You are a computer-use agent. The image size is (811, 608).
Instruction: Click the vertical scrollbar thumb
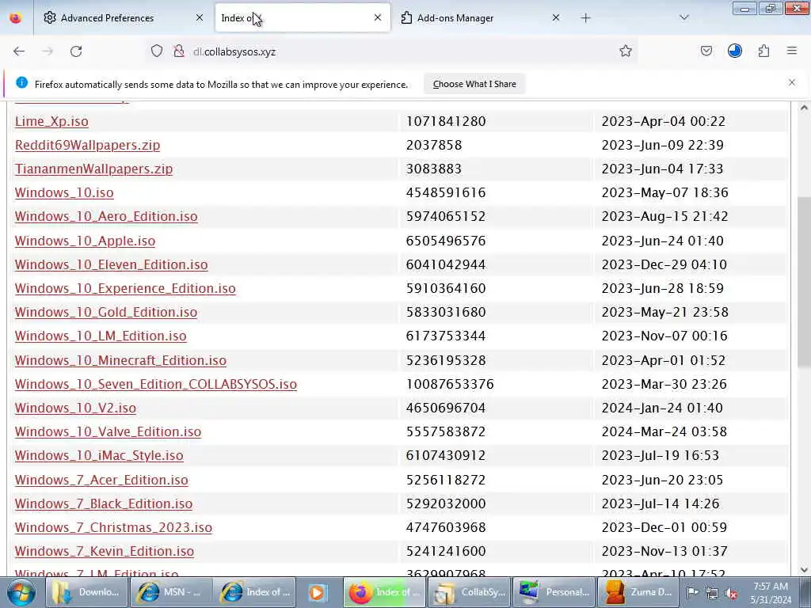[x=804, y=283]
